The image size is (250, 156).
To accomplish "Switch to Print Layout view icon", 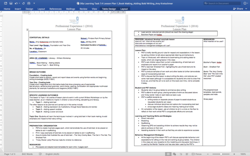I will (x=168, y=154).
